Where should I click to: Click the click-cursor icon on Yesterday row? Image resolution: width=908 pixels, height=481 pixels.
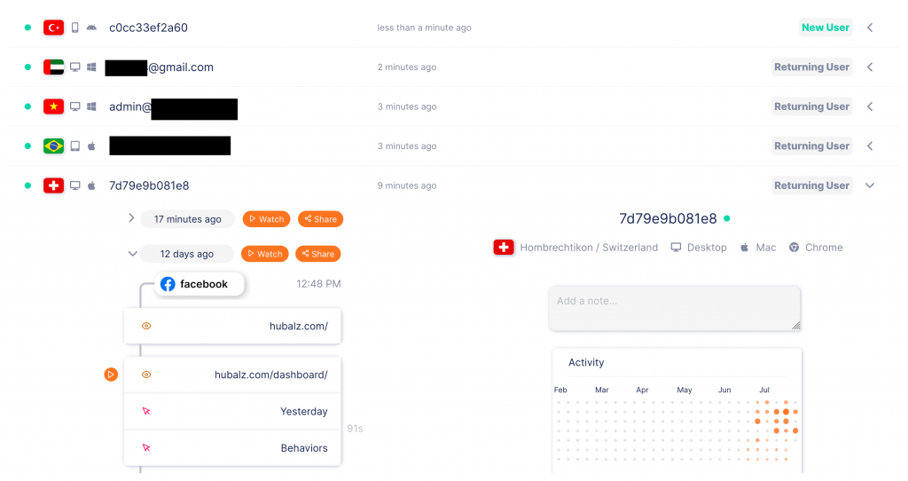pyautogui.click(x=146, y=412)
